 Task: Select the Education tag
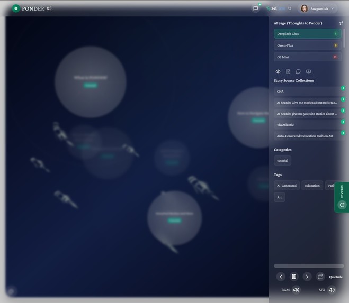tap(312, 186)
